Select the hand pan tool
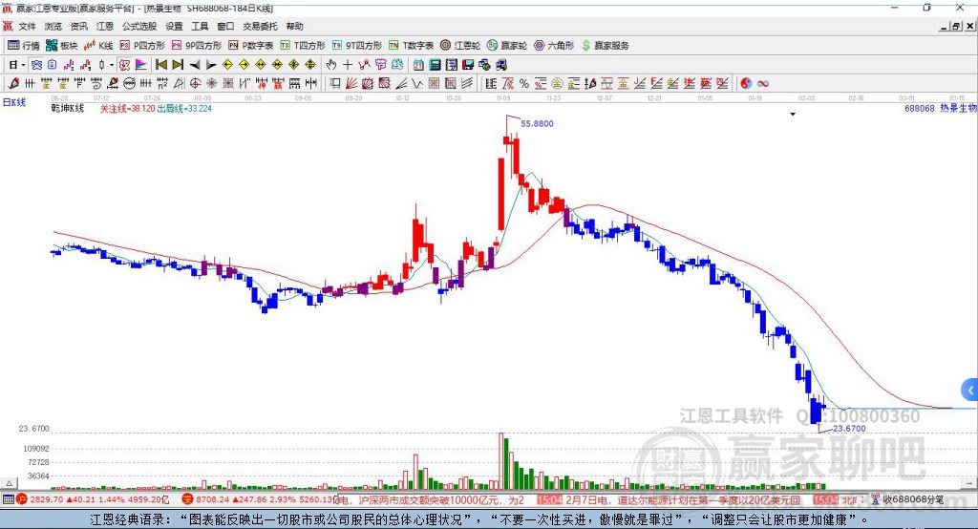The width and height of the screenshot is (978, 529). [331, 65]
